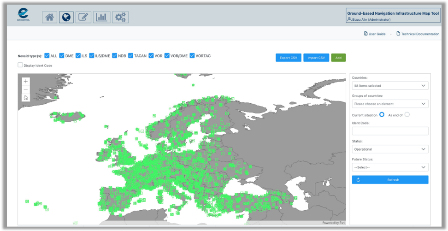Select the As end of radio button

coord(407,115)
